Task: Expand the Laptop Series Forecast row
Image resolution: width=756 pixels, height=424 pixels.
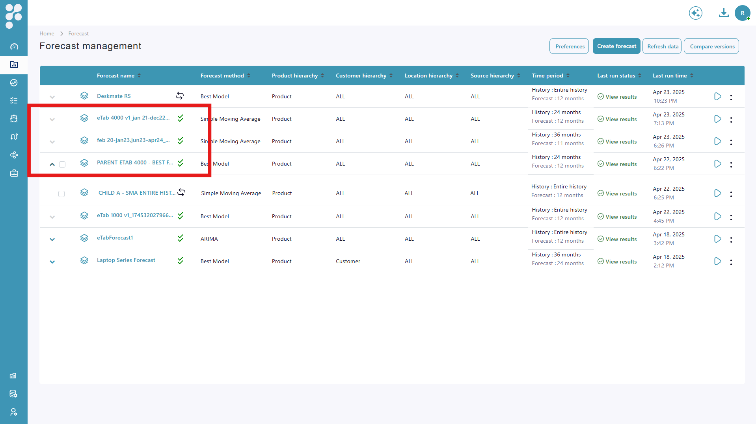Action: click(x=52, y=262)
